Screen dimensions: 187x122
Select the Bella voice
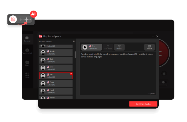(x=56, y=60)
